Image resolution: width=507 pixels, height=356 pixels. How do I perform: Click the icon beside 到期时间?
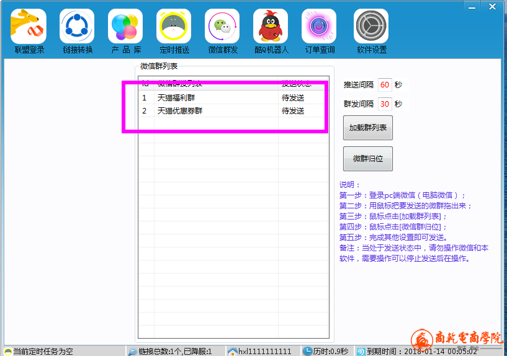[x=361, y=352]
